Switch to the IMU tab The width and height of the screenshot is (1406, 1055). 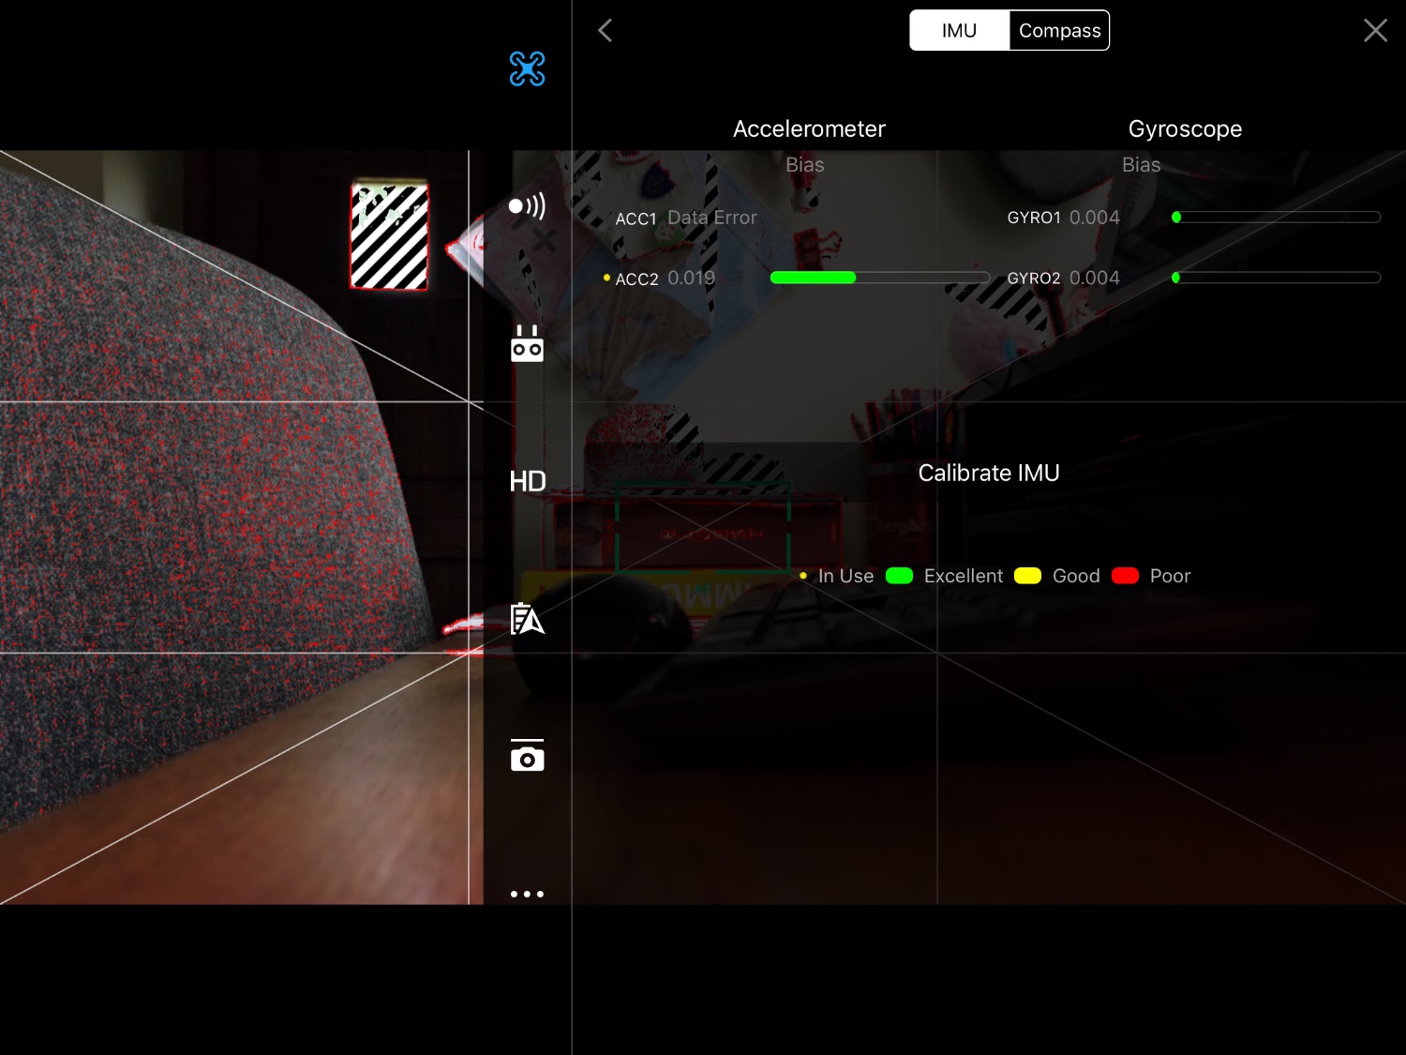coord(959,31)
